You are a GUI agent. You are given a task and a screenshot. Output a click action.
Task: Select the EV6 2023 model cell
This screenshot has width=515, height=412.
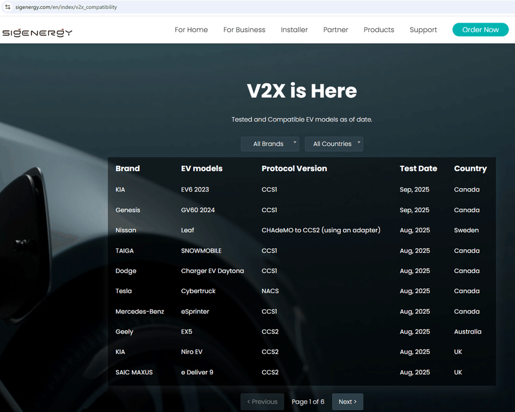pos(195,190)
